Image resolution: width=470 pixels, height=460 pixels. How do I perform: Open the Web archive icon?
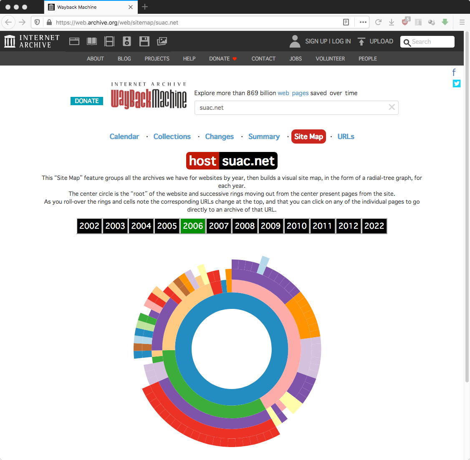(x=74, y=41)
